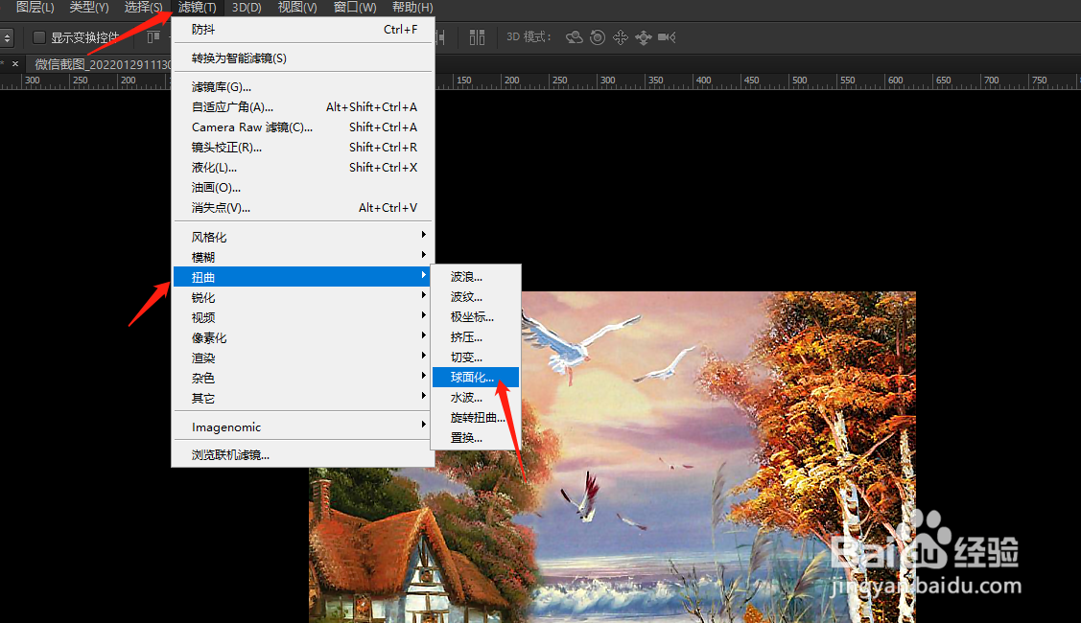This screenshot has width=1081, height=623.
Task: Open Camera Raw 滤镜(C)...
Action: pyautogui.click(x=303, y=127)
